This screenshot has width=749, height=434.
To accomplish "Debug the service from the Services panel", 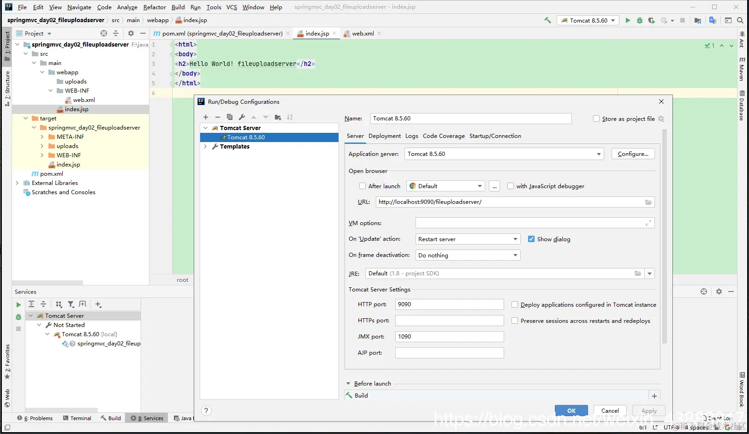I will pos(18,317).
